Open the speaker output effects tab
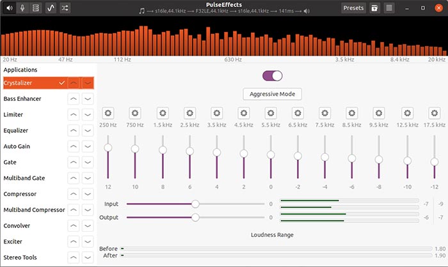 [10, 8]
